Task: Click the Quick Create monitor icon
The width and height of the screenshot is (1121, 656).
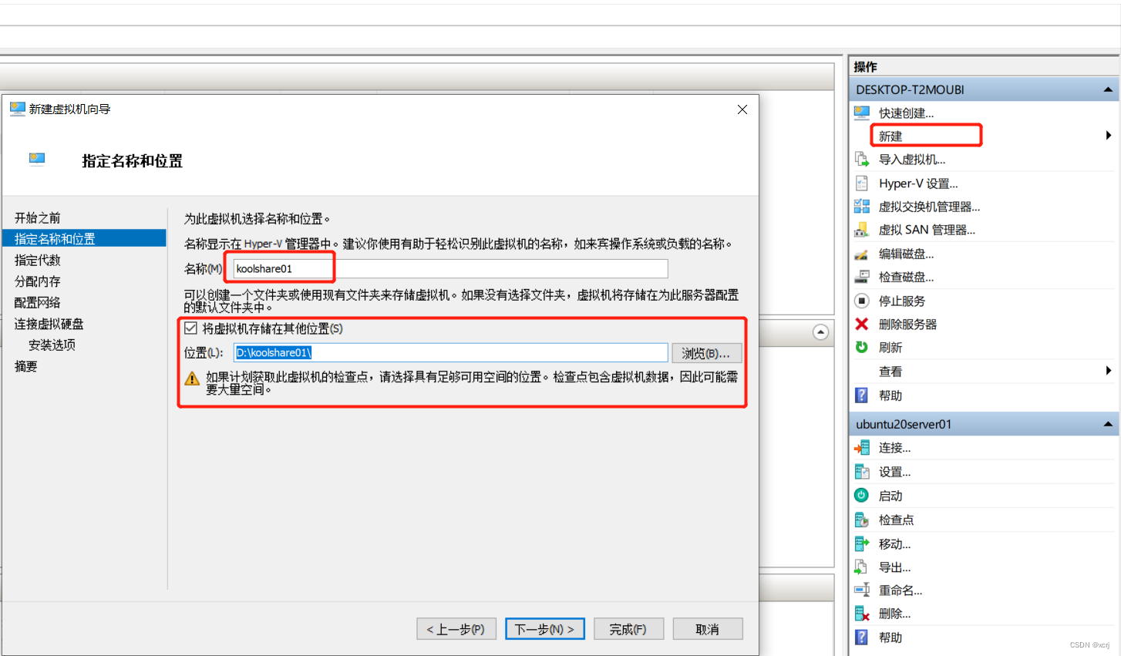Action: click(862, 113)
